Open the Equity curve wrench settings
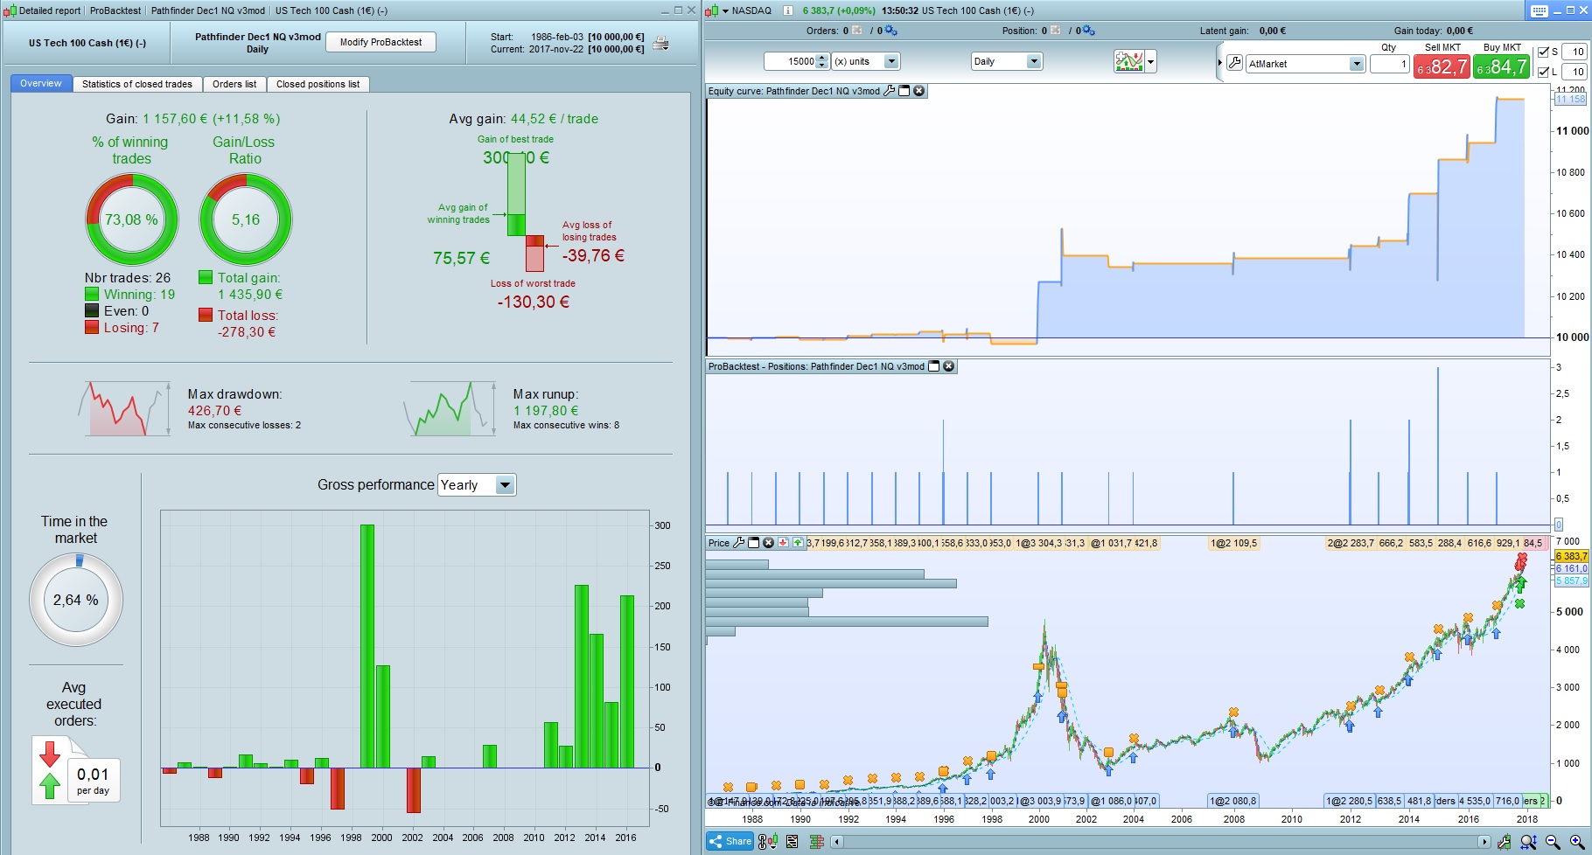This screenshot has height=855, width=1592. 890,91
